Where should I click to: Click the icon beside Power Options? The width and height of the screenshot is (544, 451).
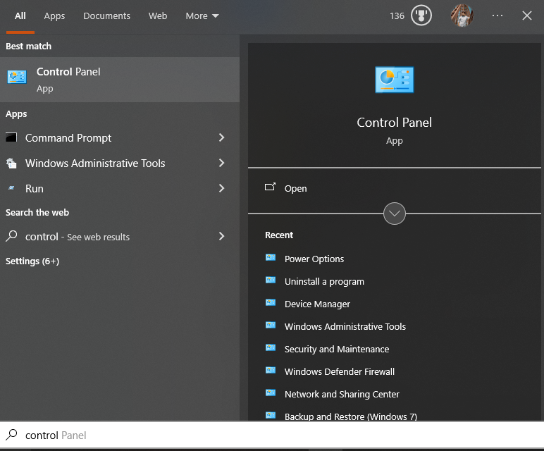[271, 257]
